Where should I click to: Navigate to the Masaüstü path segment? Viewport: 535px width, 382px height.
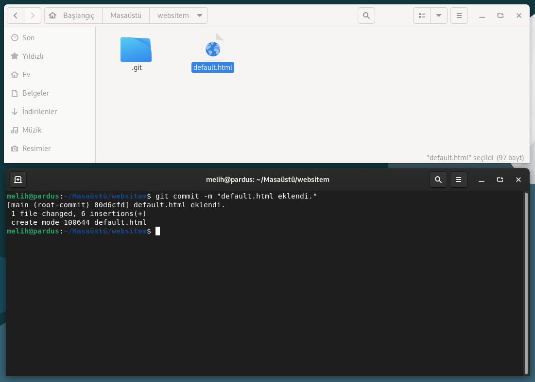pos(125,16)
